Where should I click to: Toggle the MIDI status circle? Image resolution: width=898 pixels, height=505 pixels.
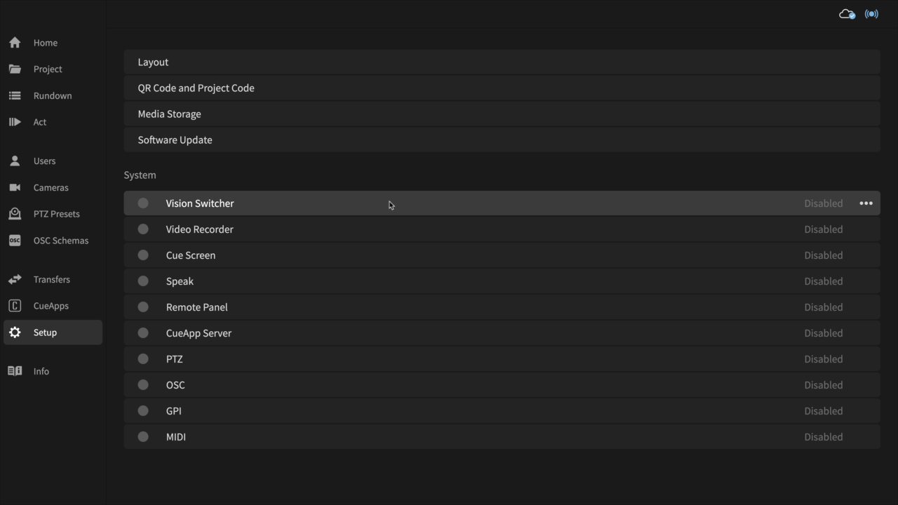143,437
